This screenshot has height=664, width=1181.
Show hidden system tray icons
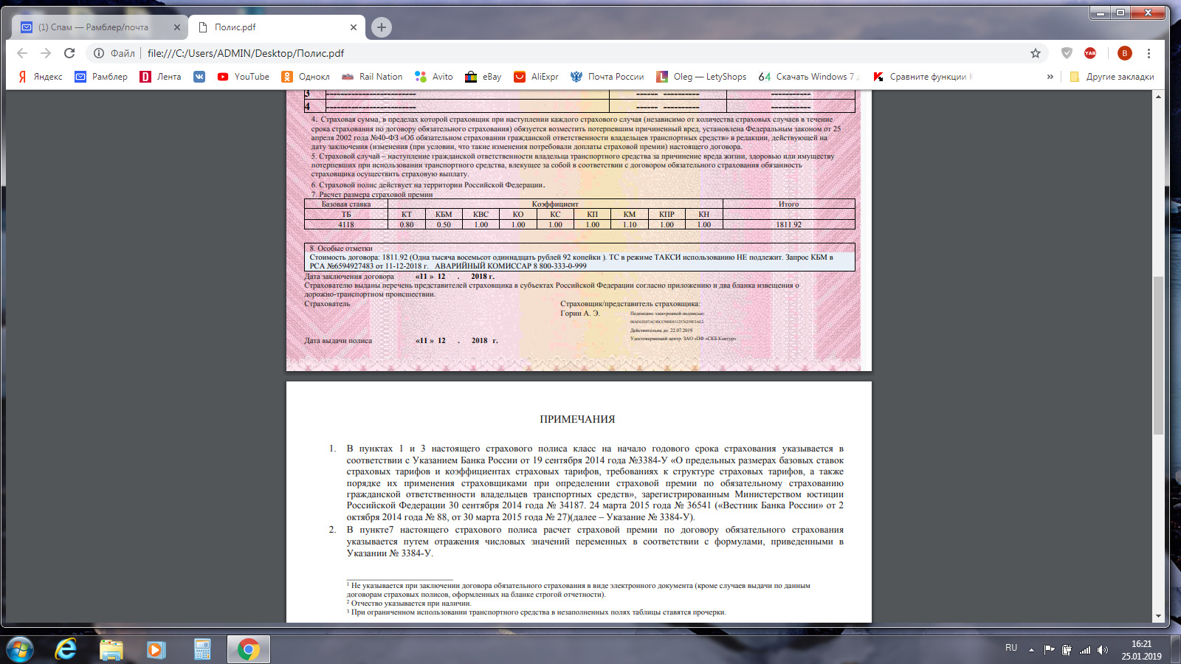[1031, 650]
